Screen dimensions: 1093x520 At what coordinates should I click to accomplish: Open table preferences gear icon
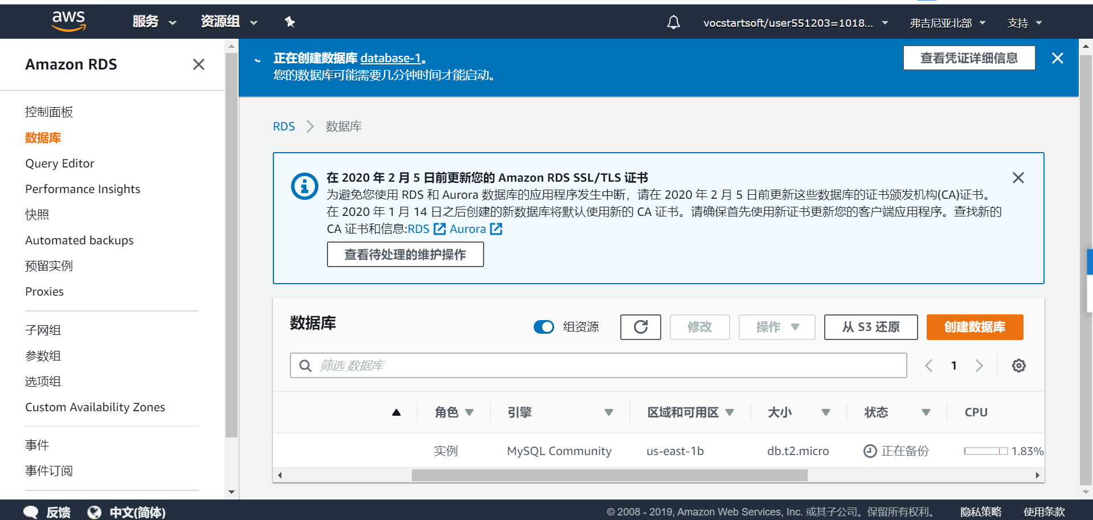(x=1019, y=366)
